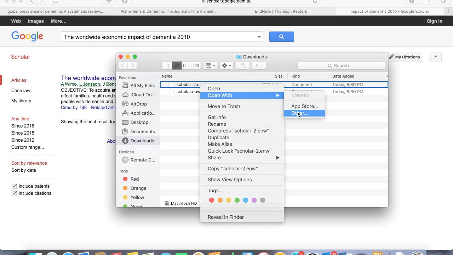453x255 pixels.
Task: Click the Google Scholar search input
Action: [159, 37]
